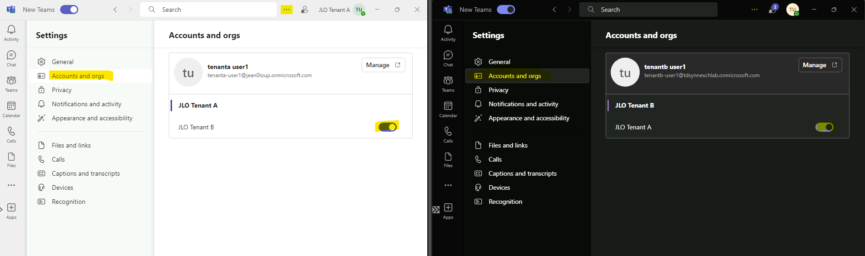Click Manage button for tenanta user1
The height and width of the screenshot is (256, 865).
click(384, 65)
